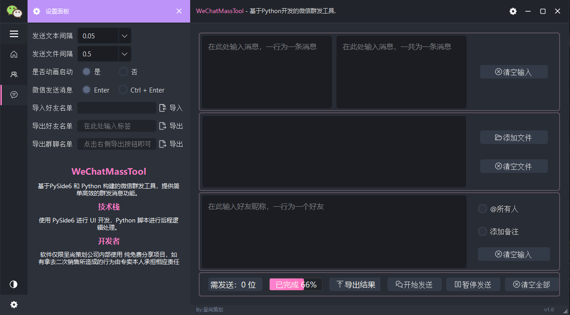Click the 开始发送 button
This screenshot has height=315, width=570.
coord(415,284)
